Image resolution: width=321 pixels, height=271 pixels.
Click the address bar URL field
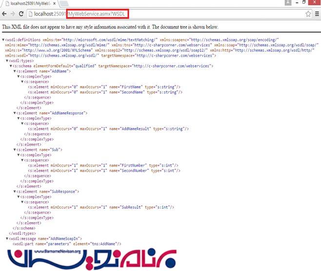(x=171, y=14)
